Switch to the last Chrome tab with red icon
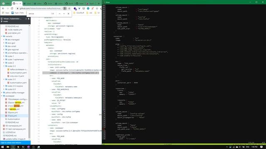This screenshot has width=266, height=149. coord(90,3)
